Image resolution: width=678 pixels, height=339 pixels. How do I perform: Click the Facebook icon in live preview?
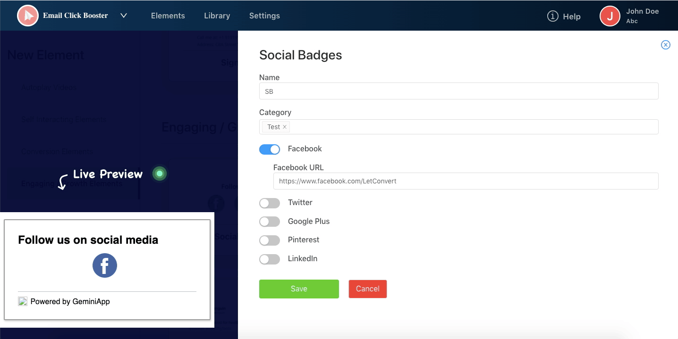[x=105, y=265]
